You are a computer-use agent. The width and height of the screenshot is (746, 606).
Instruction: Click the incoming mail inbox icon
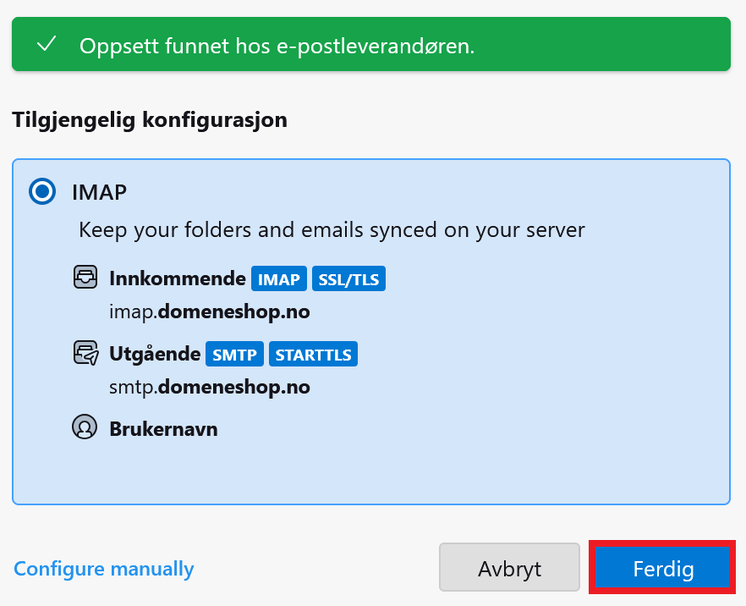pos(85,278)
